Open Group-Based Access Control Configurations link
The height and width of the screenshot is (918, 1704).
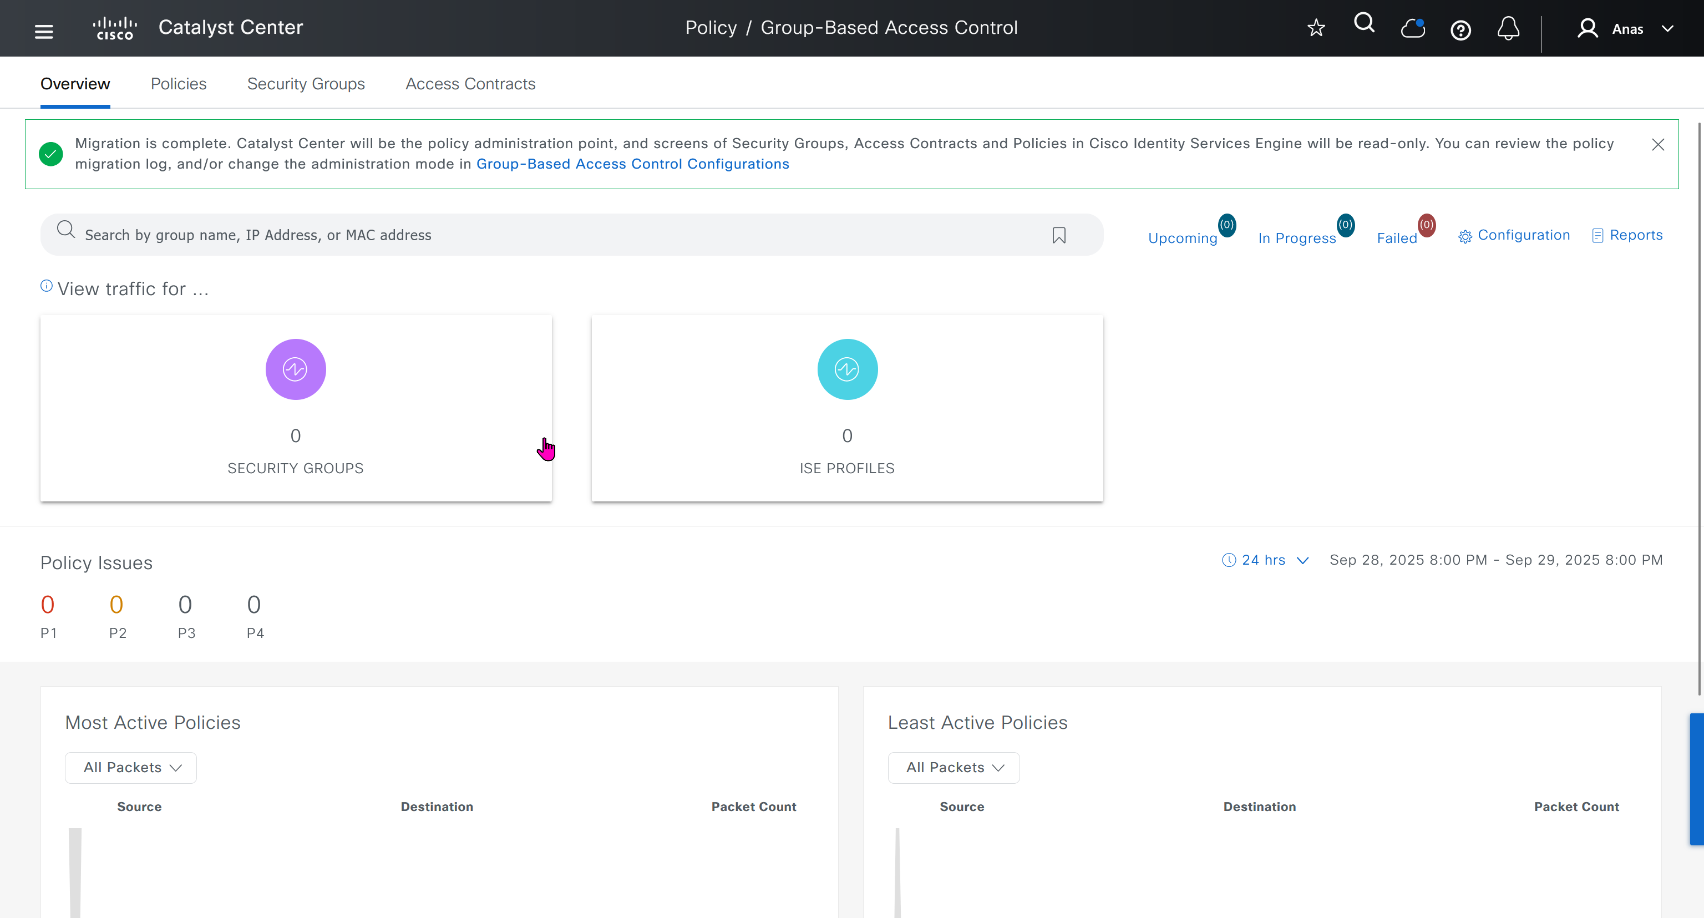[x=632, y=164]
